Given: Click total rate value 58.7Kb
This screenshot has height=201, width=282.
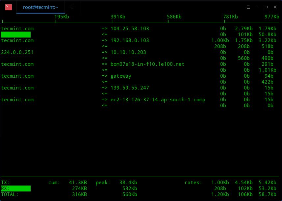Looking at the screenshot, I should 268,194.
